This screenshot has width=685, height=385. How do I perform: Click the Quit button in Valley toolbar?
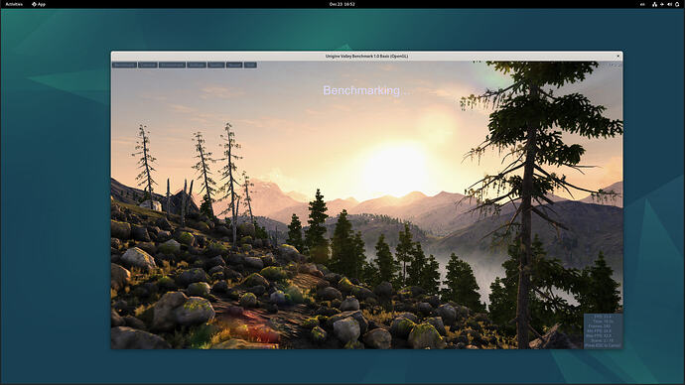pyautogui.click(x=250, y=65)
